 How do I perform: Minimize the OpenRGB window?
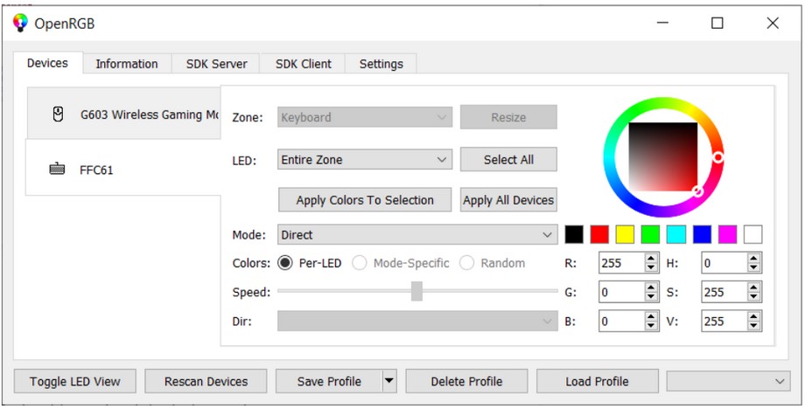click(x=662, y=23)
